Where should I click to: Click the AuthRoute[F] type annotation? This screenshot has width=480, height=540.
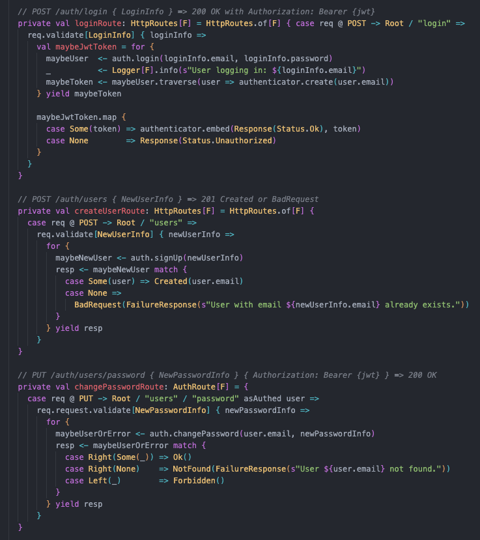(x=201, y=387)
